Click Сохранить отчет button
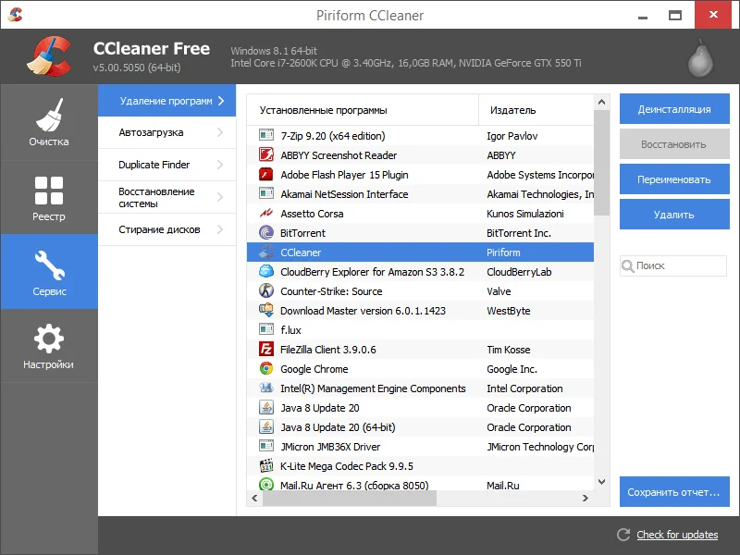 [x=674, y=492]
